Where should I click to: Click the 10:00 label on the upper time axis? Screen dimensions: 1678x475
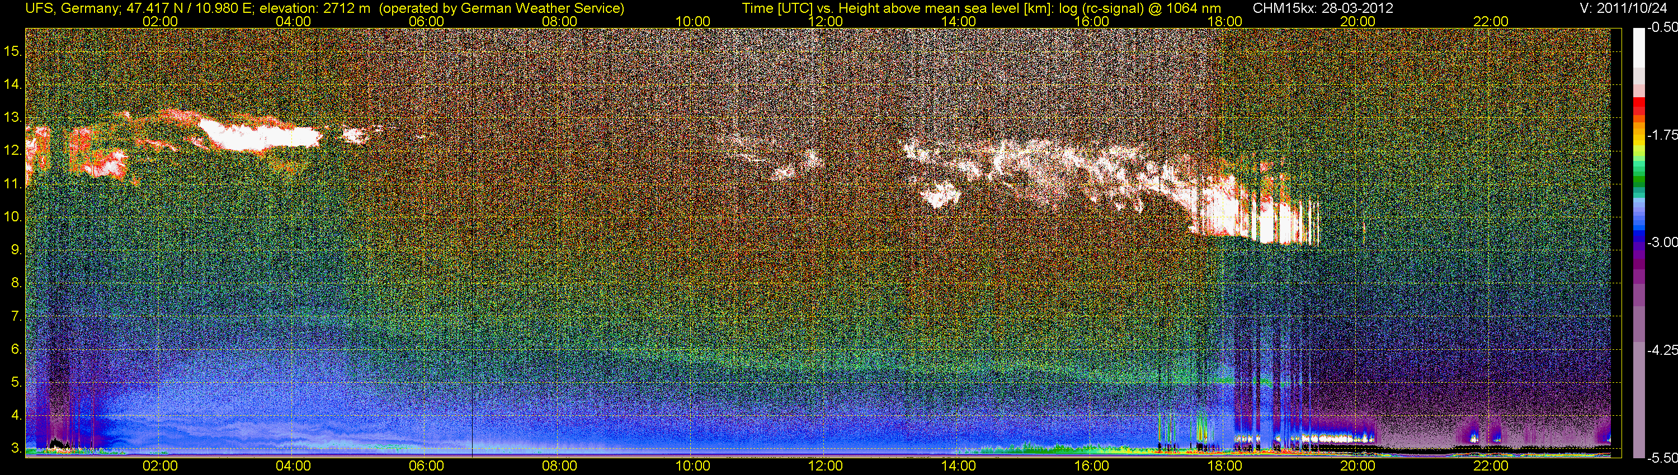(x=692, y=21)
